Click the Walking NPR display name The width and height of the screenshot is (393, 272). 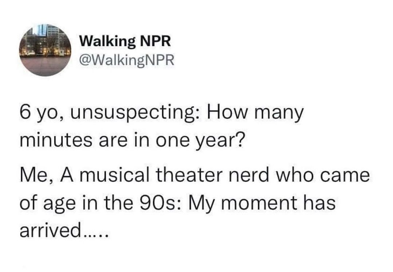tap(125, 41)
